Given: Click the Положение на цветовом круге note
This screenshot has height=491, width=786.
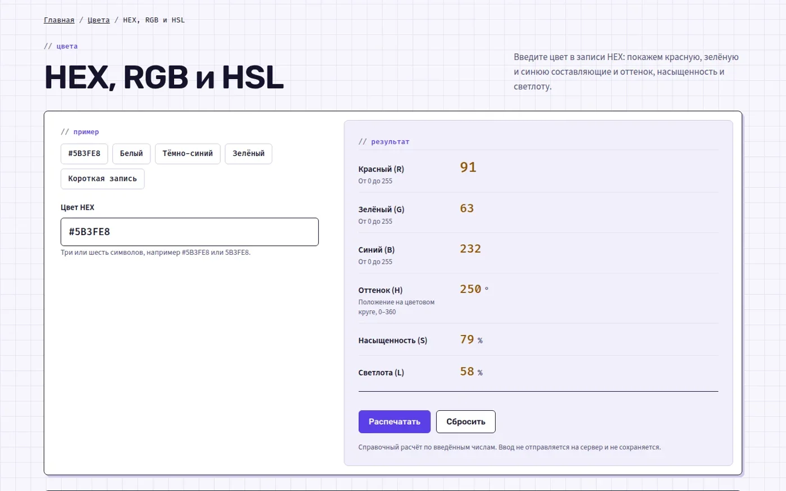Looking at the screenshot, I should click(396, 307).
